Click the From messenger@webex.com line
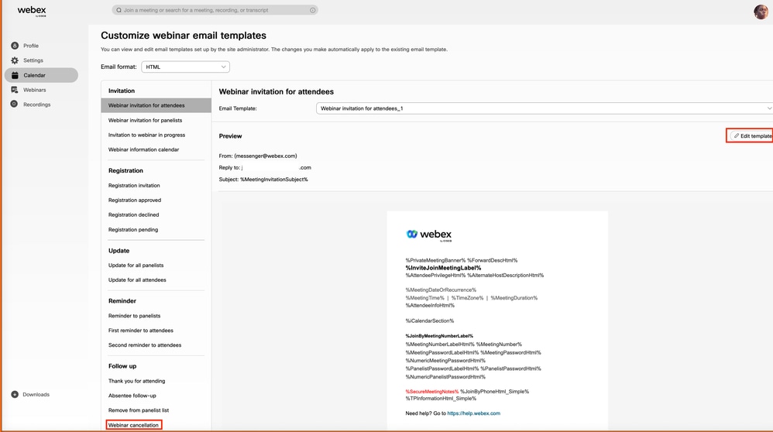The height and width of the screenshot is (432, 773). coord(258,156)
